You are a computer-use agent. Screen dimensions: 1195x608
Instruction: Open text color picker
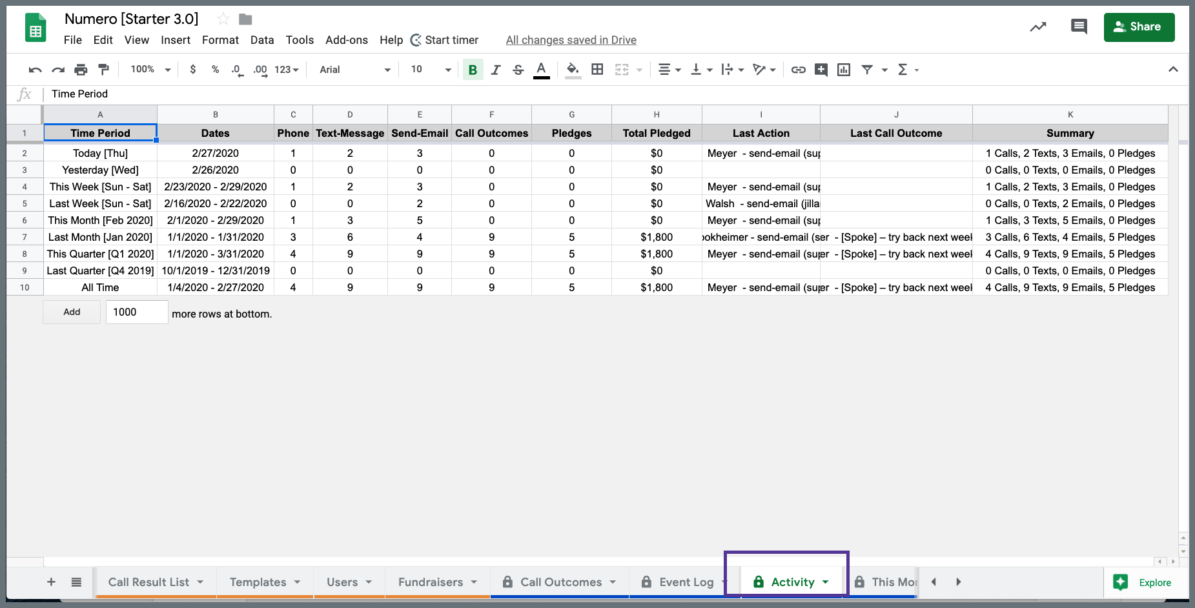(x=542, y=70)
